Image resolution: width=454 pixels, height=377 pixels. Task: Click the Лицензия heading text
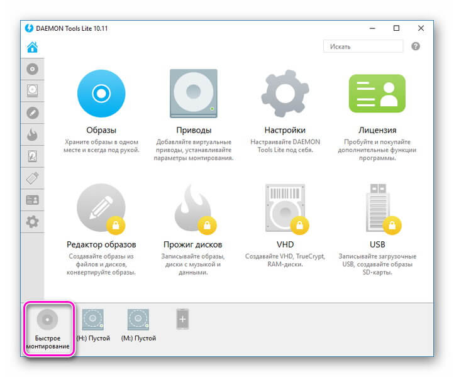coord(377,130)
